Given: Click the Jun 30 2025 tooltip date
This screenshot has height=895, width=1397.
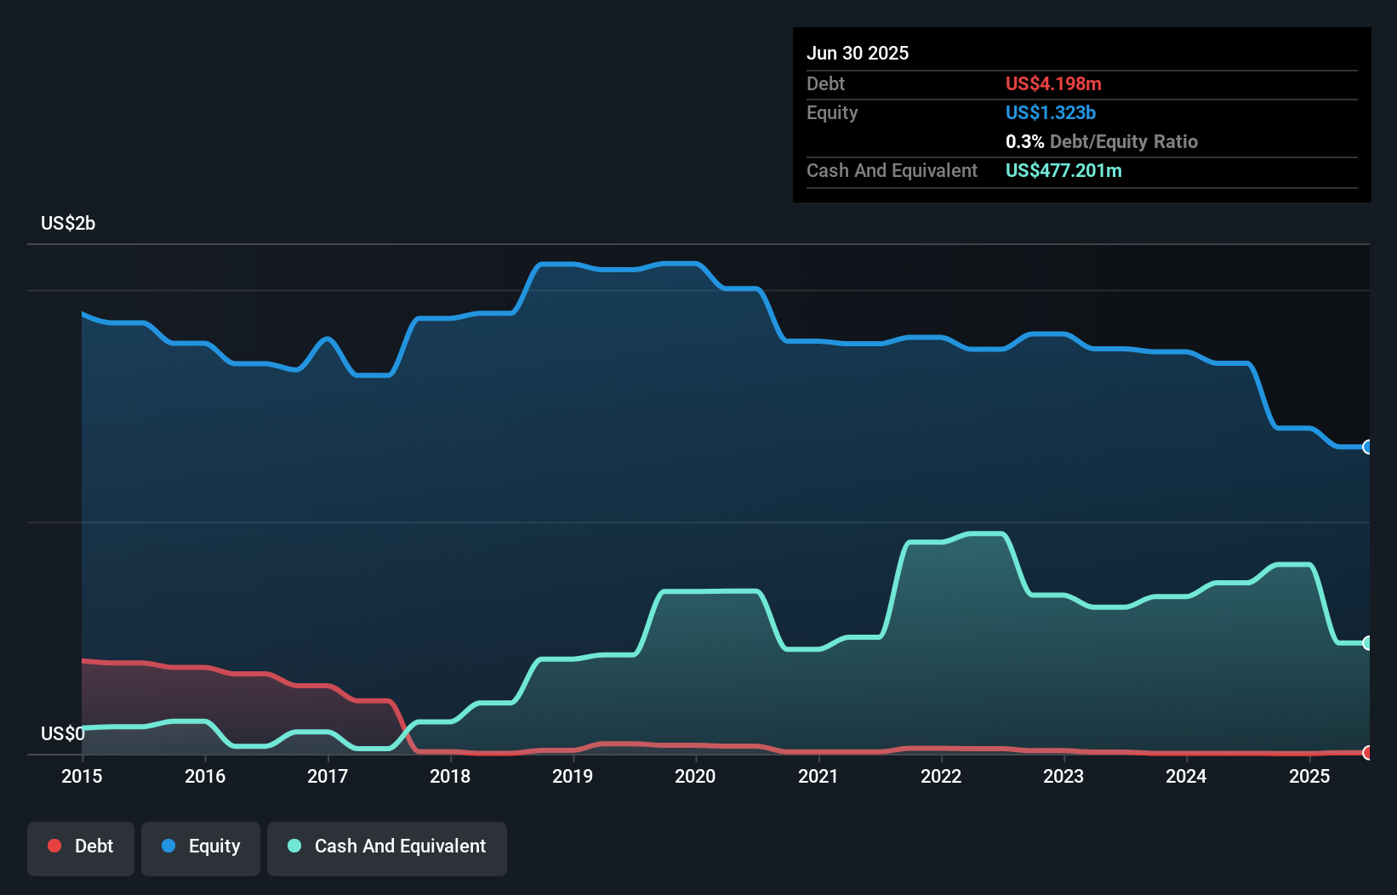Looking at the screenshot, I should (x=858, y=53).
